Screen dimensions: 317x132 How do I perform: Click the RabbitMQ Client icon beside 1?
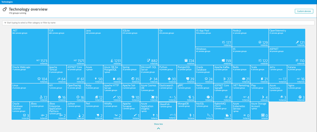(x=227, y=115)
